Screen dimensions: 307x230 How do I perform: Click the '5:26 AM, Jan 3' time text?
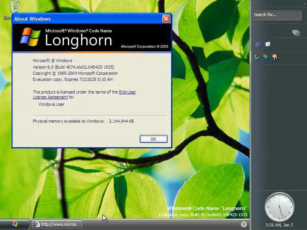(x=279, y=225)
